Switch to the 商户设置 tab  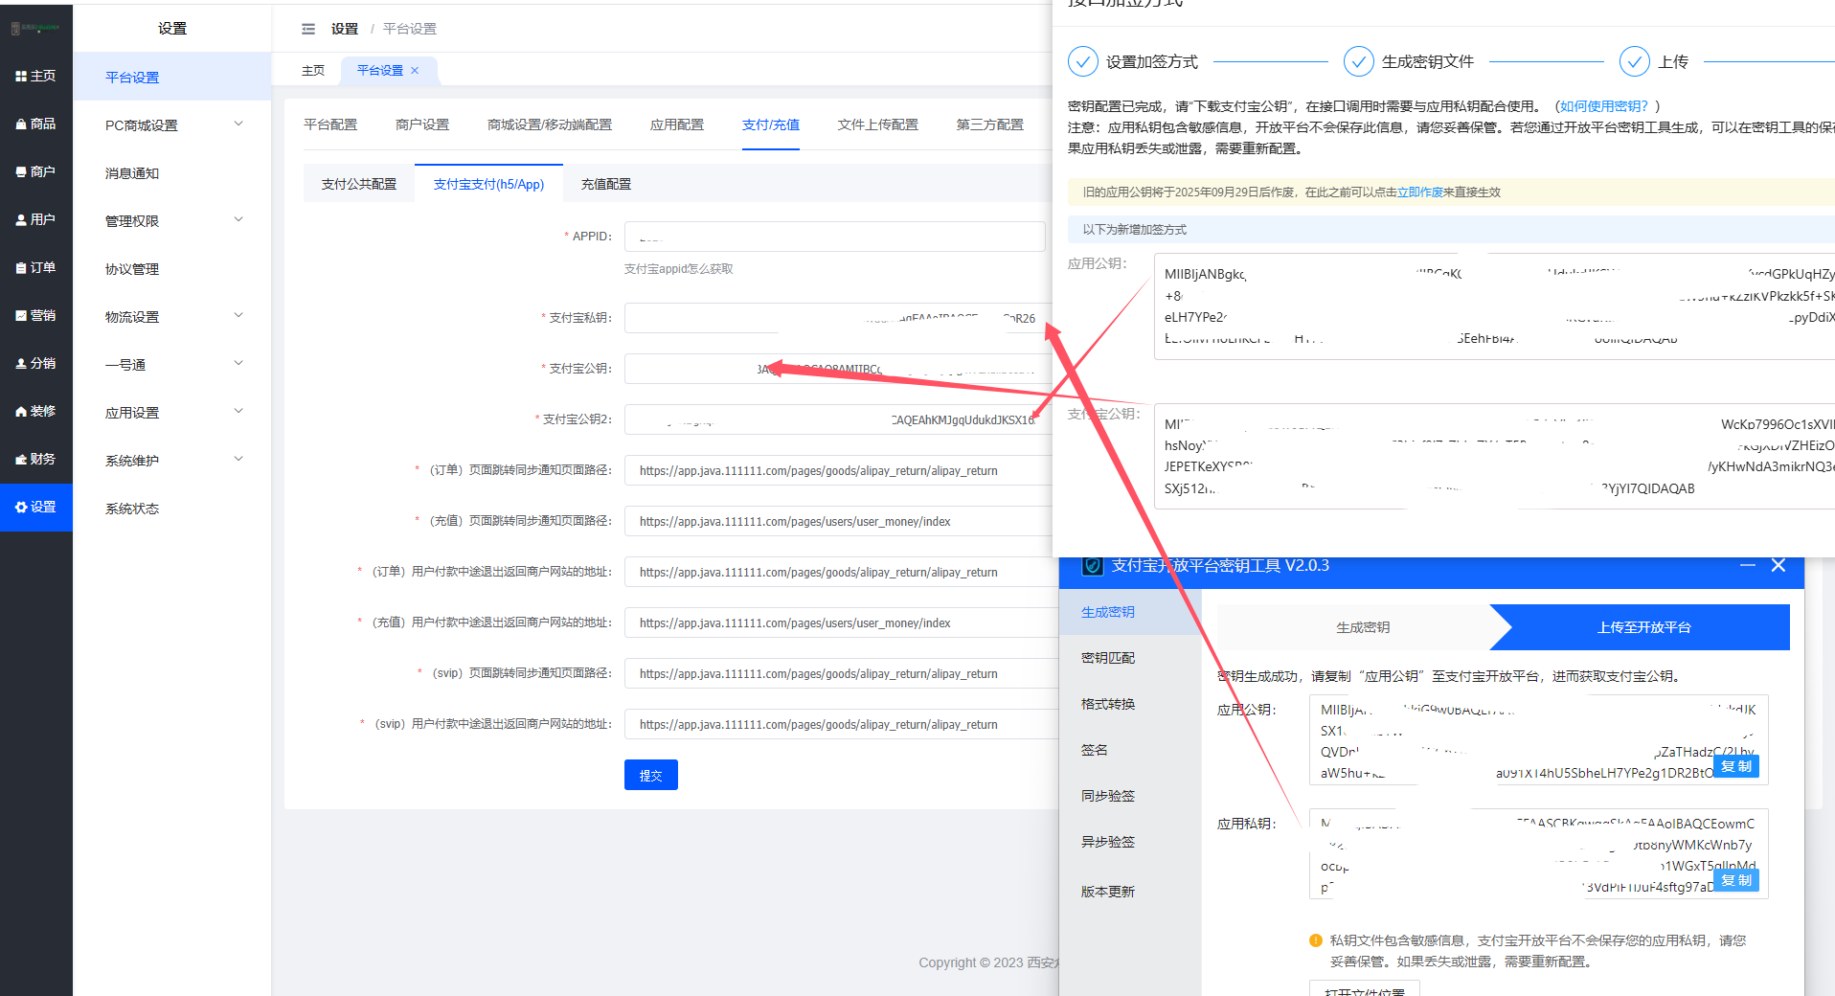422,124
